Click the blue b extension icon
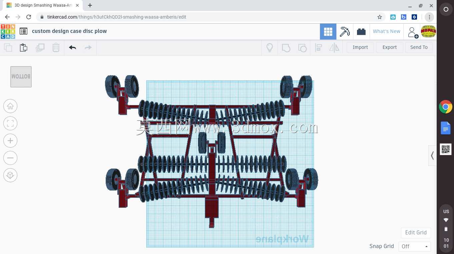Viewport: 454px width, 254px height. (404, 17)
